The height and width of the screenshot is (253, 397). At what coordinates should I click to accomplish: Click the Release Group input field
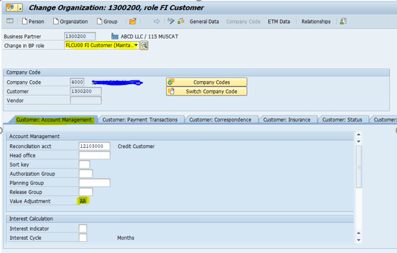pos(86,192)
